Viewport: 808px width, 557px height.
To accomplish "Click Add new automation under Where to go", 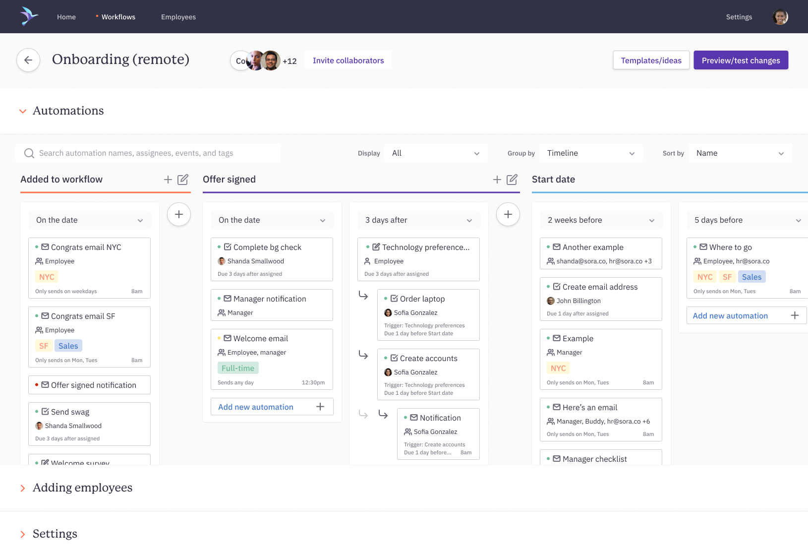I will tap(746, 315).
